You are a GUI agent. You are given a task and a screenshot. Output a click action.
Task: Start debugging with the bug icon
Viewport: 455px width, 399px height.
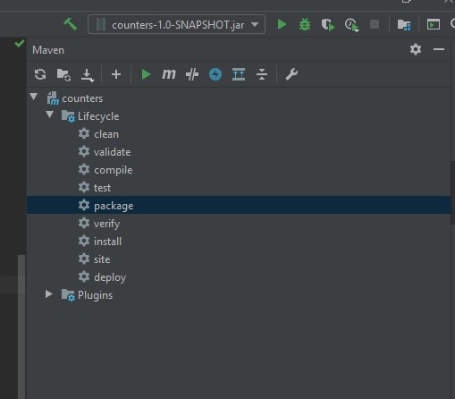[305, 24]
